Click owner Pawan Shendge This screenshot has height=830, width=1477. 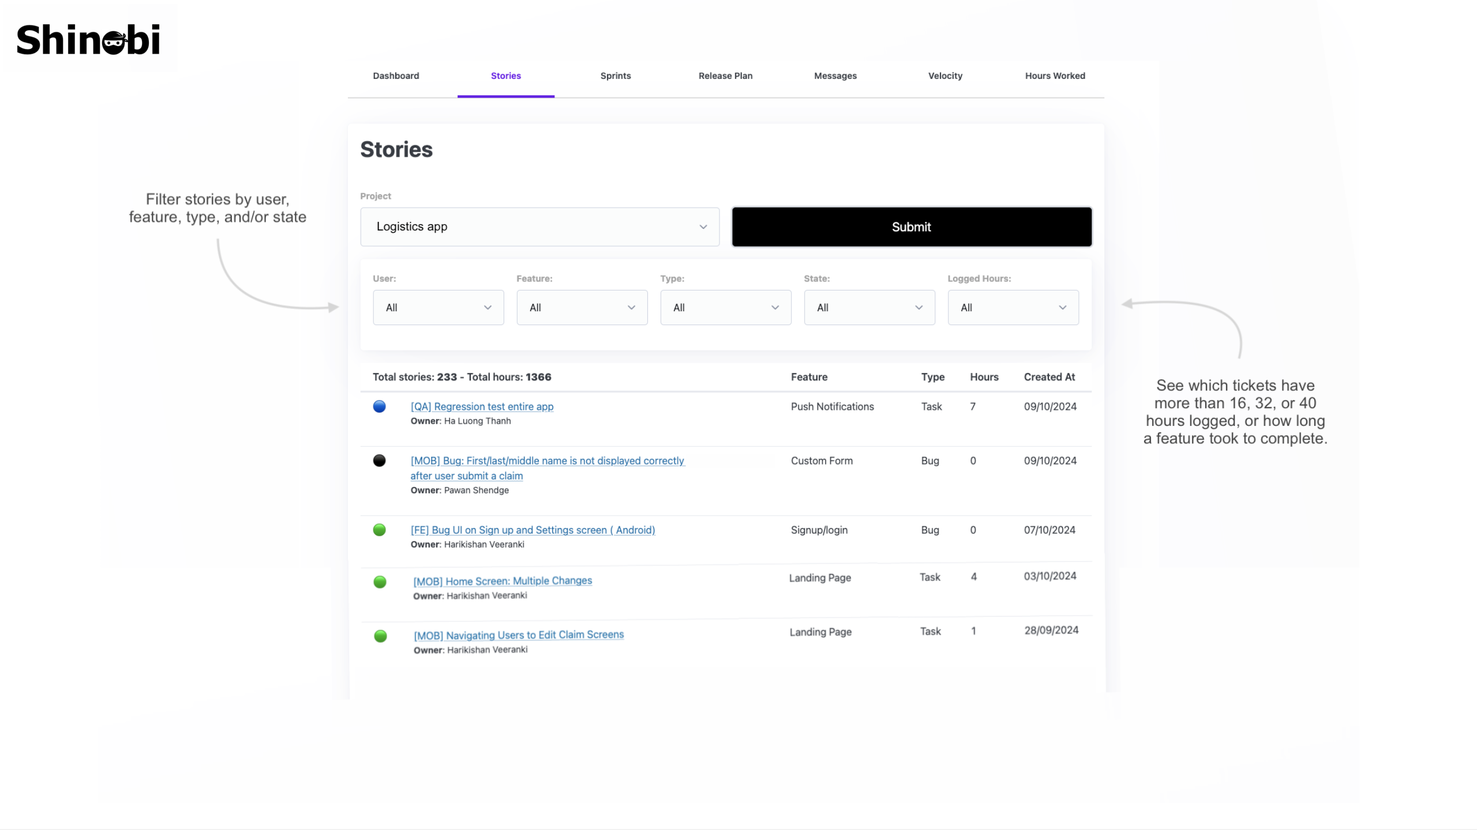tap(476, 490)
